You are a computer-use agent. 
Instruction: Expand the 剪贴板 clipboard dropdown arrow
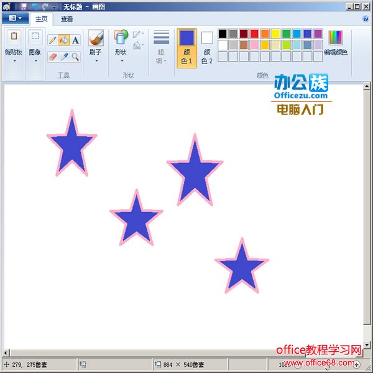click(x=15, y=61)
